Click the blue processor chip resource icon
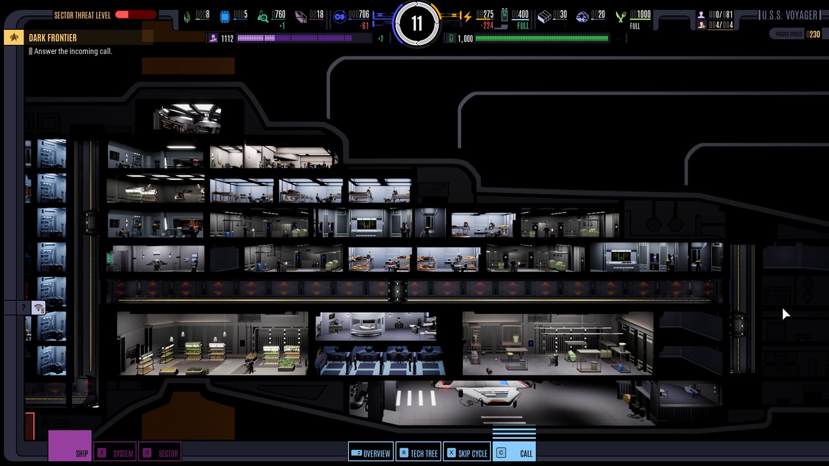The width and height of the screenshot is (829, 466). [x=225, y=17]
